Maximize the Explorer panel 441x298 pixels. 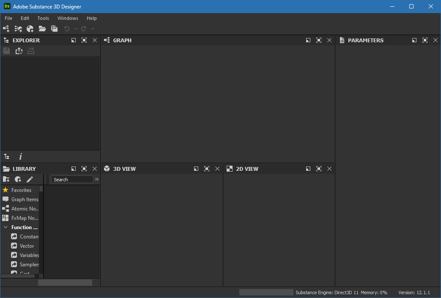pyautogui.click(x=84, y=40)
